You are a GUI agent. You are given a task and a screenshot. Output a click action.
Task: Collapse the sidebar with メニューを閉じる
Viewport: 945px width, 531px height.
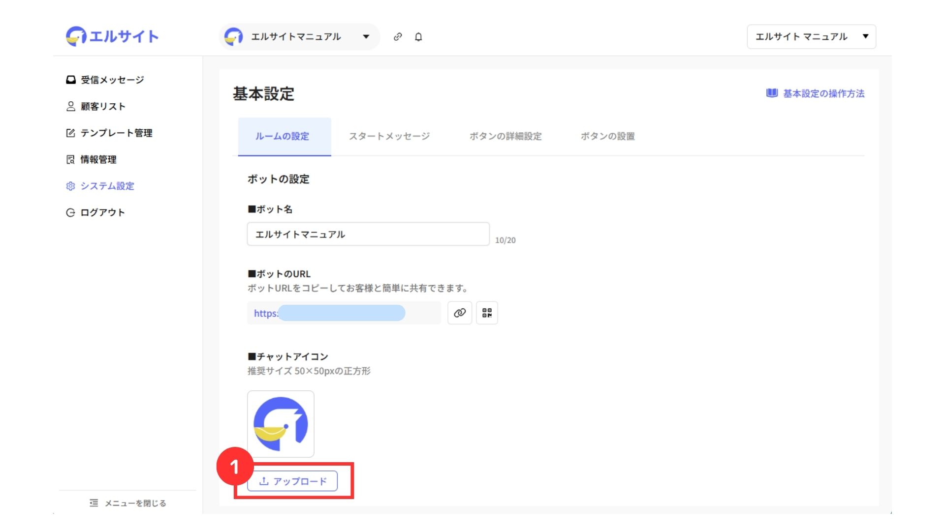tap(128, 503)
